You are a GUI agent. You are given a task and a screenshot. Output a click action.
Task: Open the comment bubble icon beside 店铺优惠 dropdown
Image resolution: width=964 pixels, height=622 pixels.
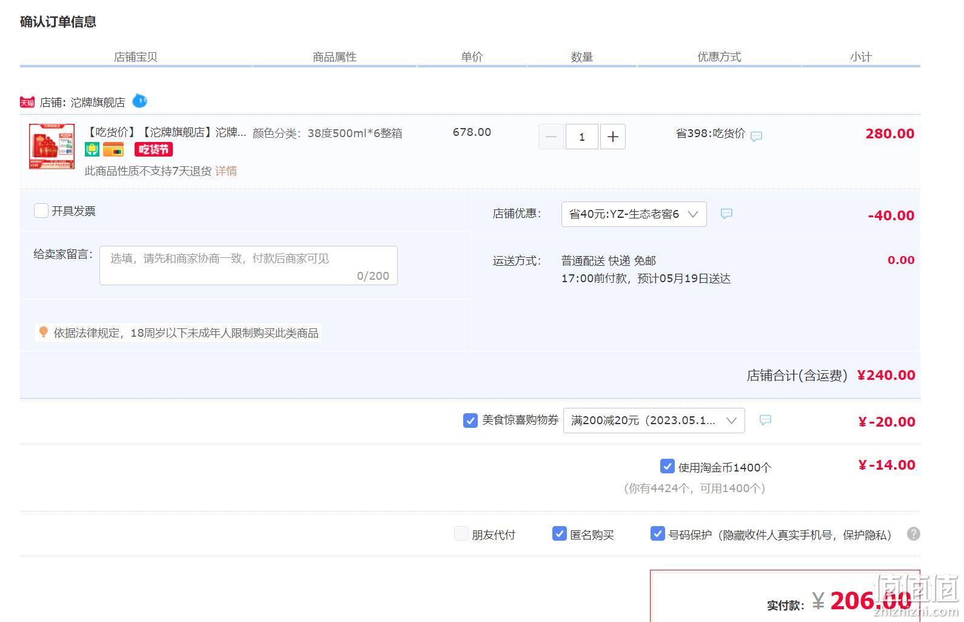pyautogui.click(x=726, y=214)
